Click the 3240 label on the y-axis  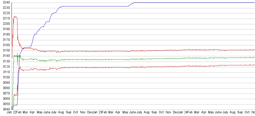[5, 2]
